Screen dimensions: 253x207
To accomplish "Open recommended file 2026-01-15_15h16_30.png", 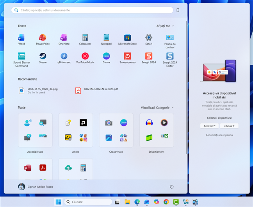I will click(39, 91).
